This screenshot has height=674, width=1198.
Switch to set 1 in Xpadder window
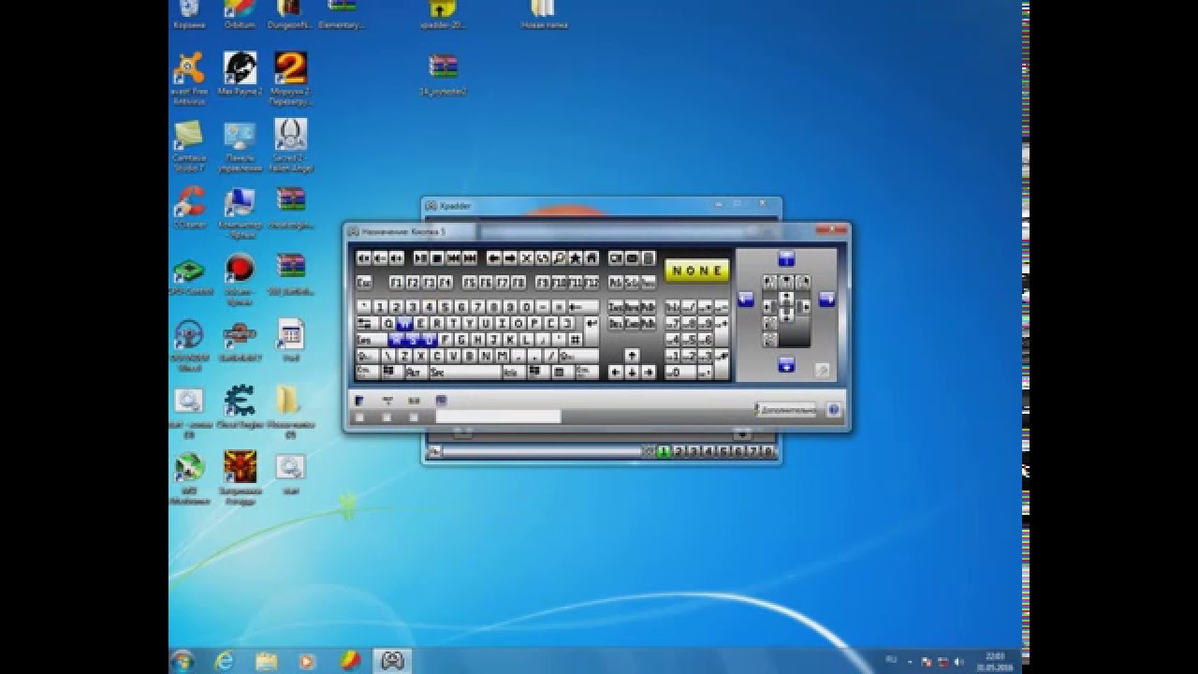665,451
